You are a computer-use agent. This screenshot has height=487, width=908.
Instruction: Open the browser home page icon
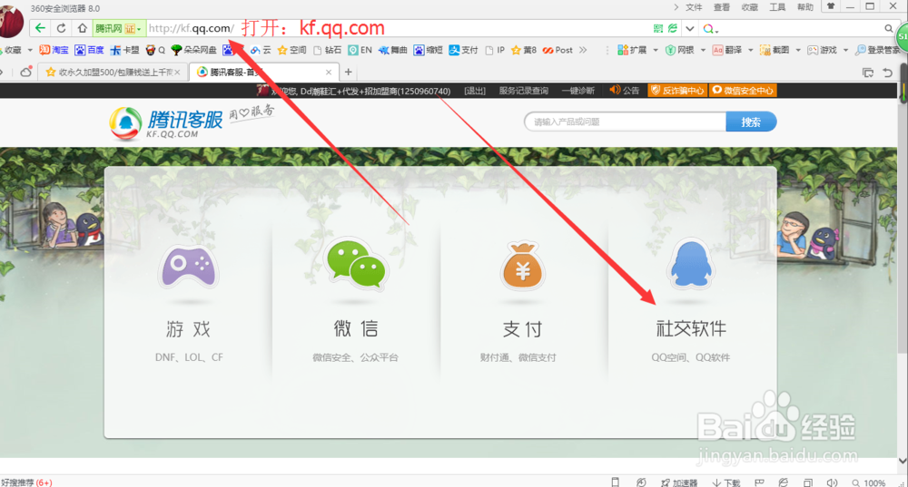point(83,28)
